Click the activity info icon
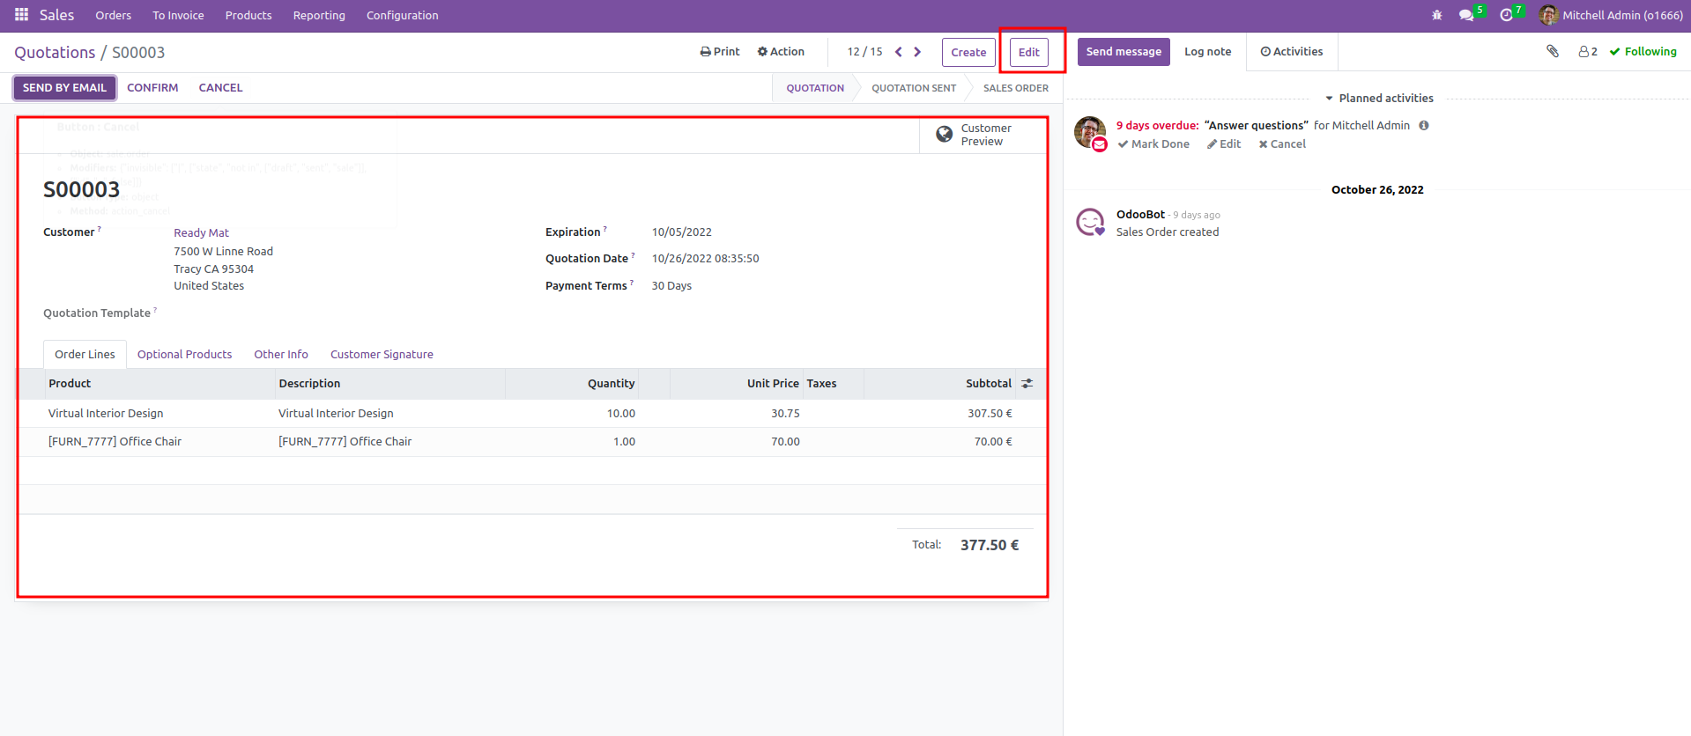Viewport: 1691px width, 736px height. tap(1424, 126)
